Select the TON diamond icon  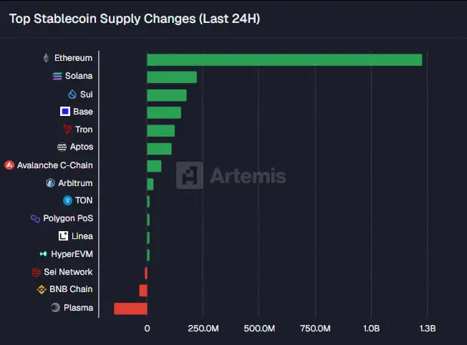pyautogui.click(x=67, y=200)
